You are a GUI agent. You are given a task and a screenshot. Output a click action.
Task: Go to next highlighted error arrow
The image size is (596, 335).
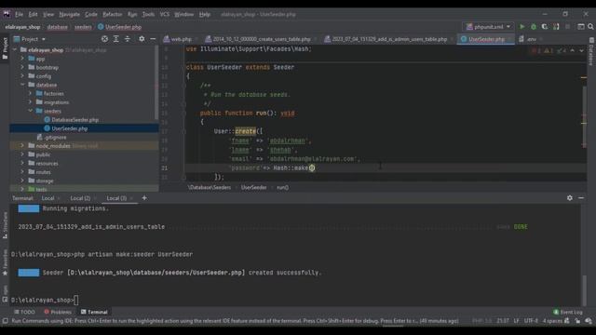click(581, 50)
